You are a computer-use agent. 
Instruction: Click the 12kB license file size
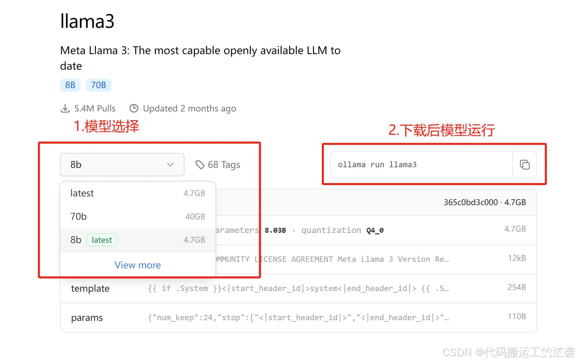pyautogui.click(x=517, y=258)
